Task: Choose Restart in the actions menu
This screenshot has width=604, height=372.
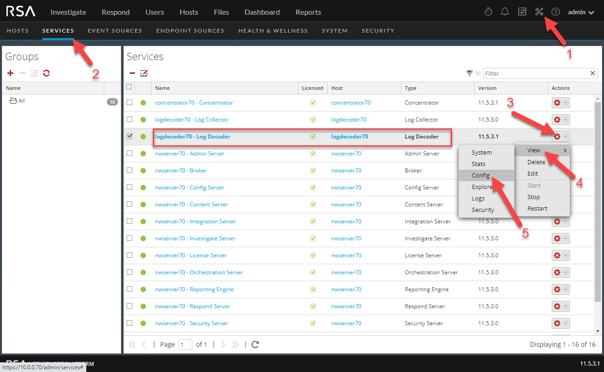Action: click(537, 208)
